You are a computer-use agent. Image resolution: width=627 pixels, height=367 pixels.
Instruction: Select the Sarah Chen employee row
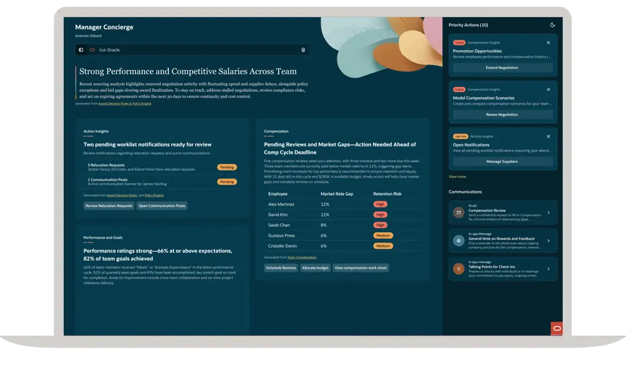pyautogui.click(x=343, y=225)
